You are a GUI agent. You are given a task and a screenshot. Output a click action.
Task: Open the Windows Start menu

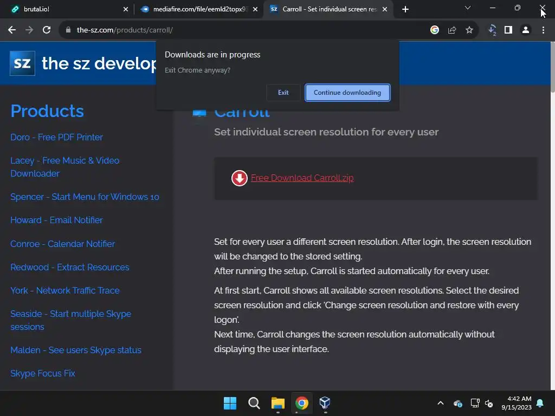(x=230, y=403)
